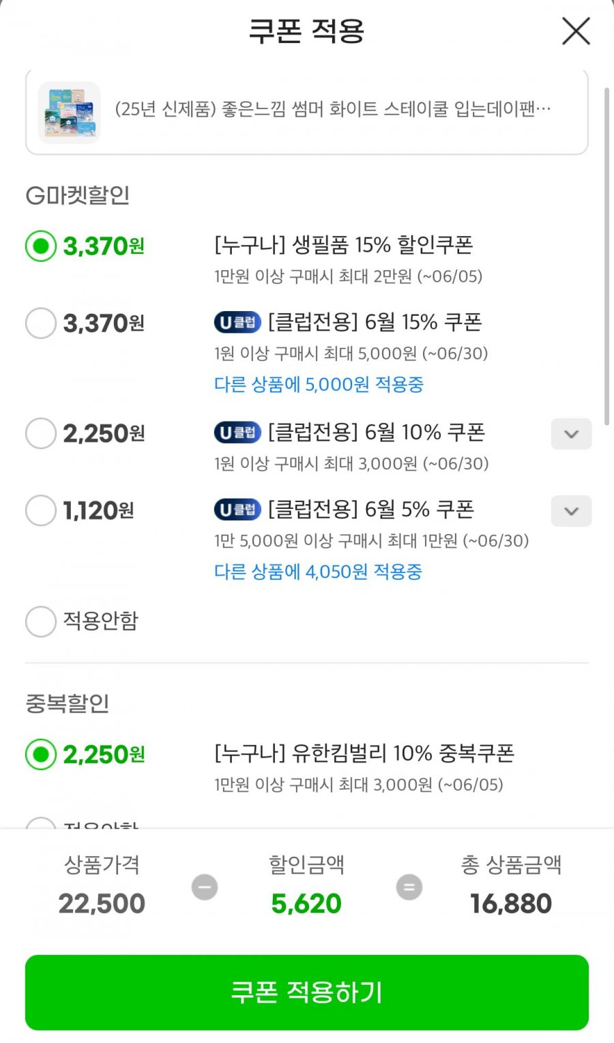Expand chevron next to 6월 5% 쿠폰
This screenshot has width=614, height=1043.
coord(571,511)
